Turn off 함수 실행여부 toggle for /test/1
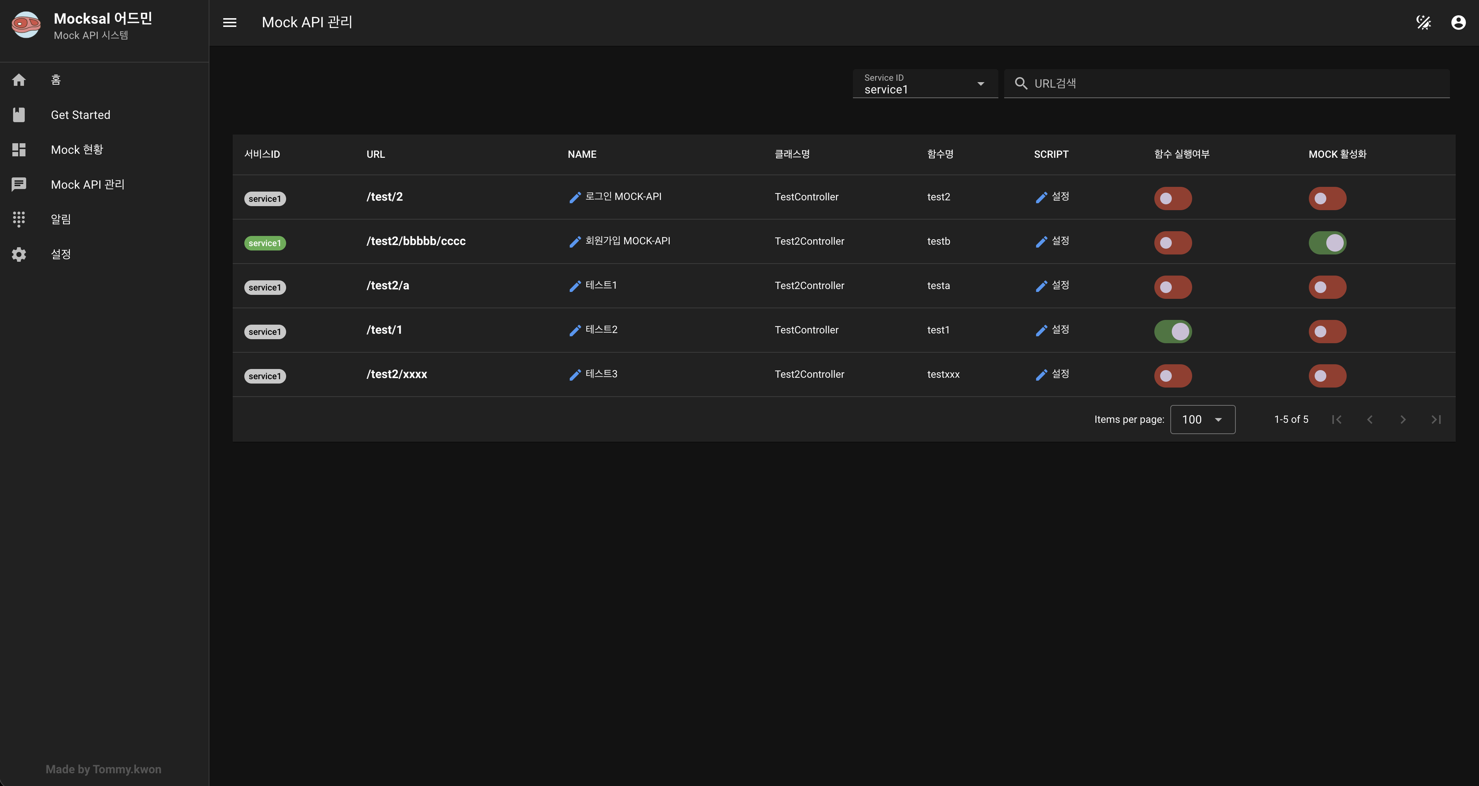Screen dimensions: 1479x786 (x=1173, y=331)
